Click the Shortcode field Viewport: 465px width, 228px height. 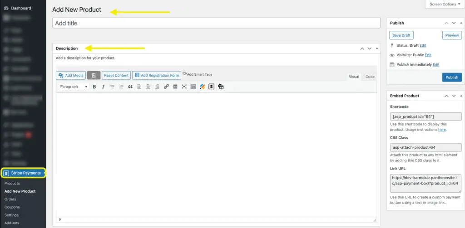[x=426, y=116]
